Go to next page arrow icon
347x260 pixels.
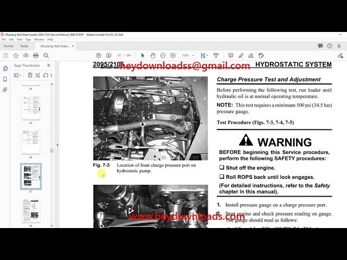point(108,55)
